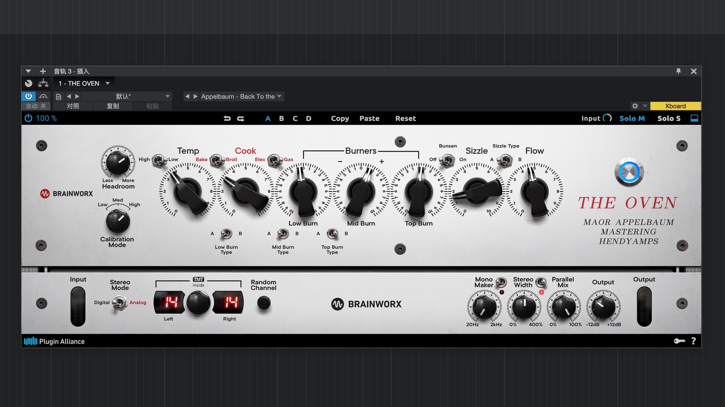Click the Input monitor circle icon
The image size is (725, 407).
pyautogui.click(x=607, y=118)
